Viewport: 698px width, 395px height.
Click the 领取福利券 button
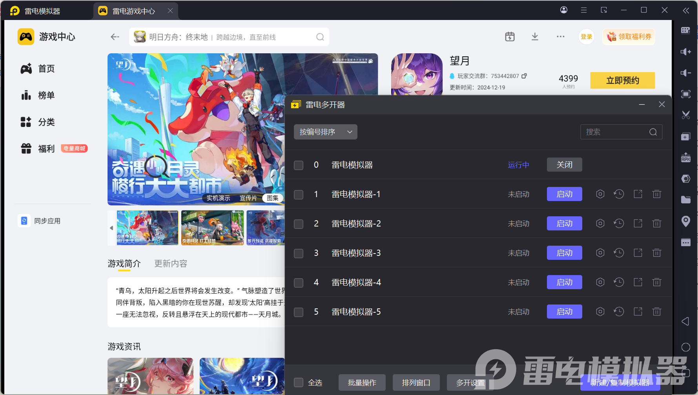(629, 37)
